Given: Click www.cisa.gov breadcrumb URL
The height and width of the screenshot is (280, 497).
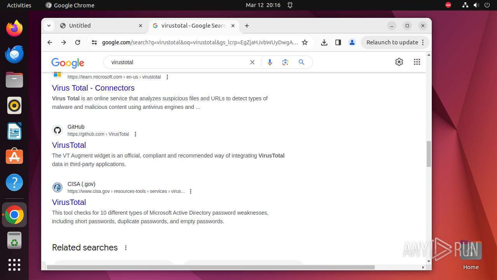Looking at the screenshot, I should pyautogui.click(x=126, y=191).
